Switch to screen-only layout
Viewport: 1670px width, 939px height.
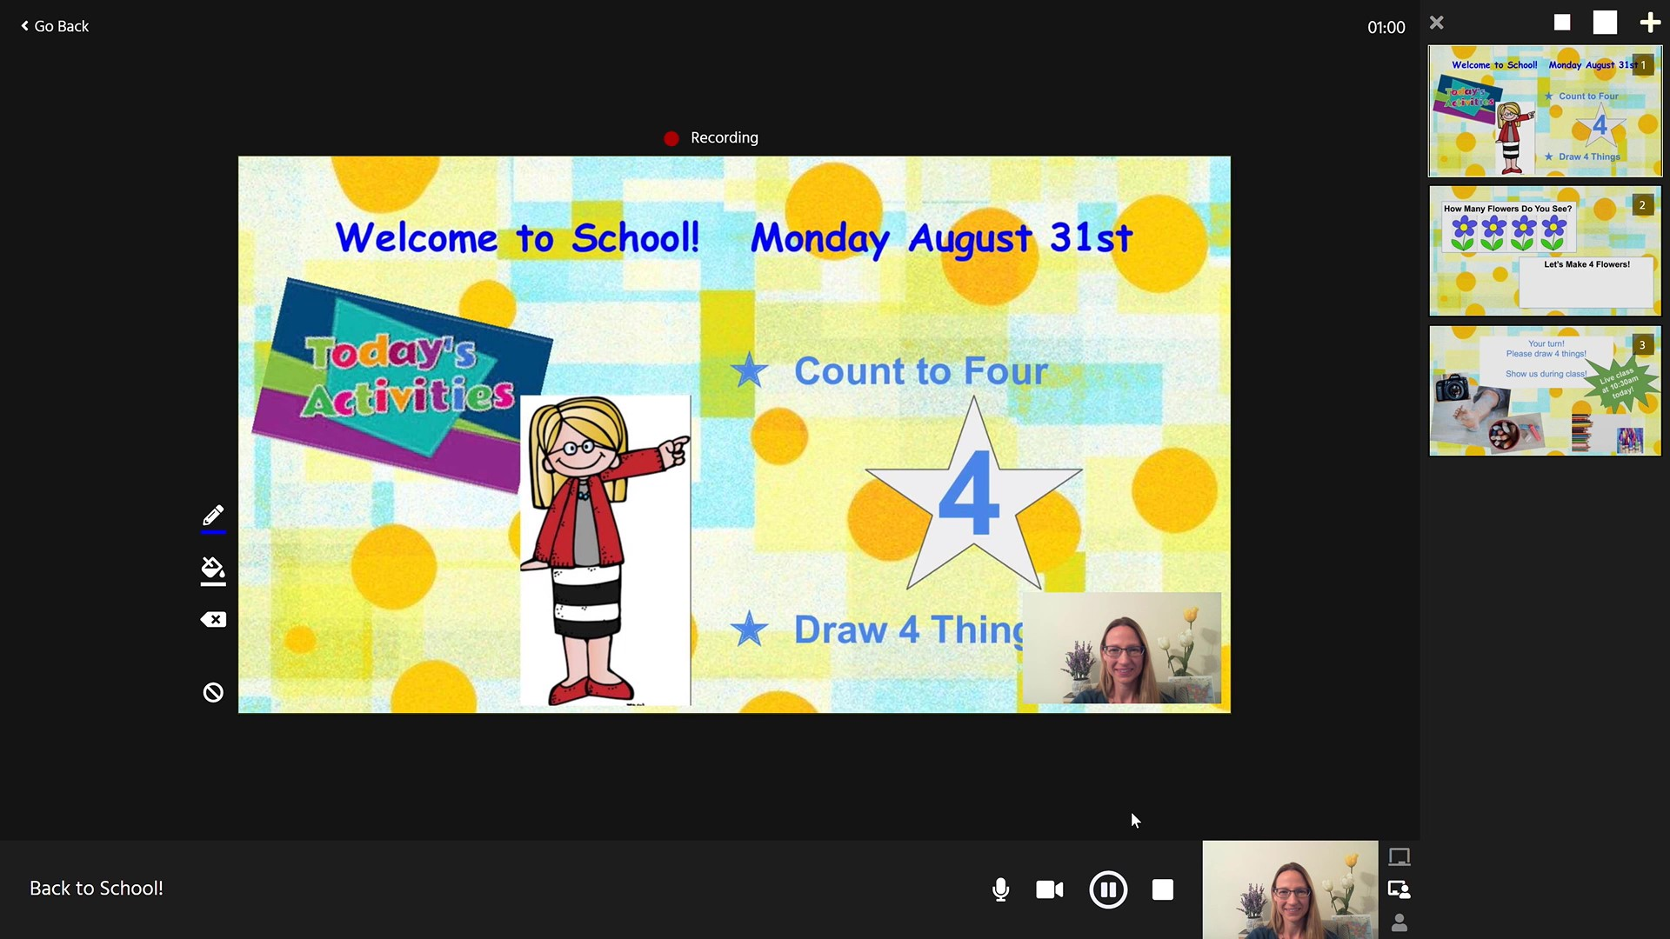point(1399,857)
